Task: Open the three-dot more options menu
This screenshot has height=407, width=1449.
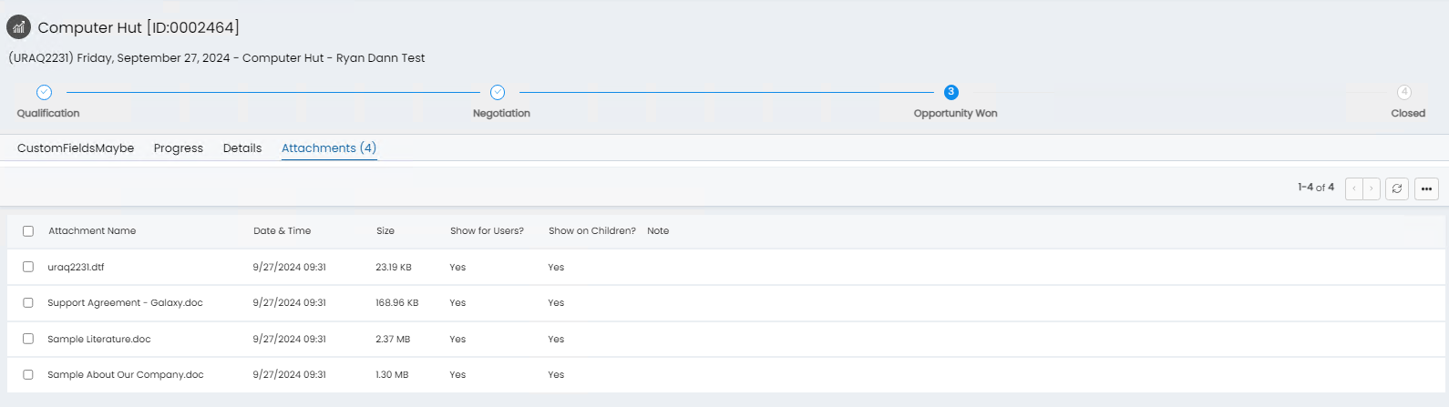Action: click(1426, 188)
